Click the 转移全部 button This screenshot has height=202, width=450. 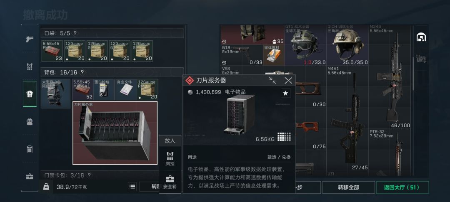pos(348,187)
